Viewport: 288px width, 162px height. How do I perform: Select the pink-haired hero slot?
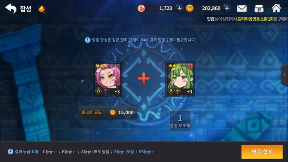pos(108,79)
